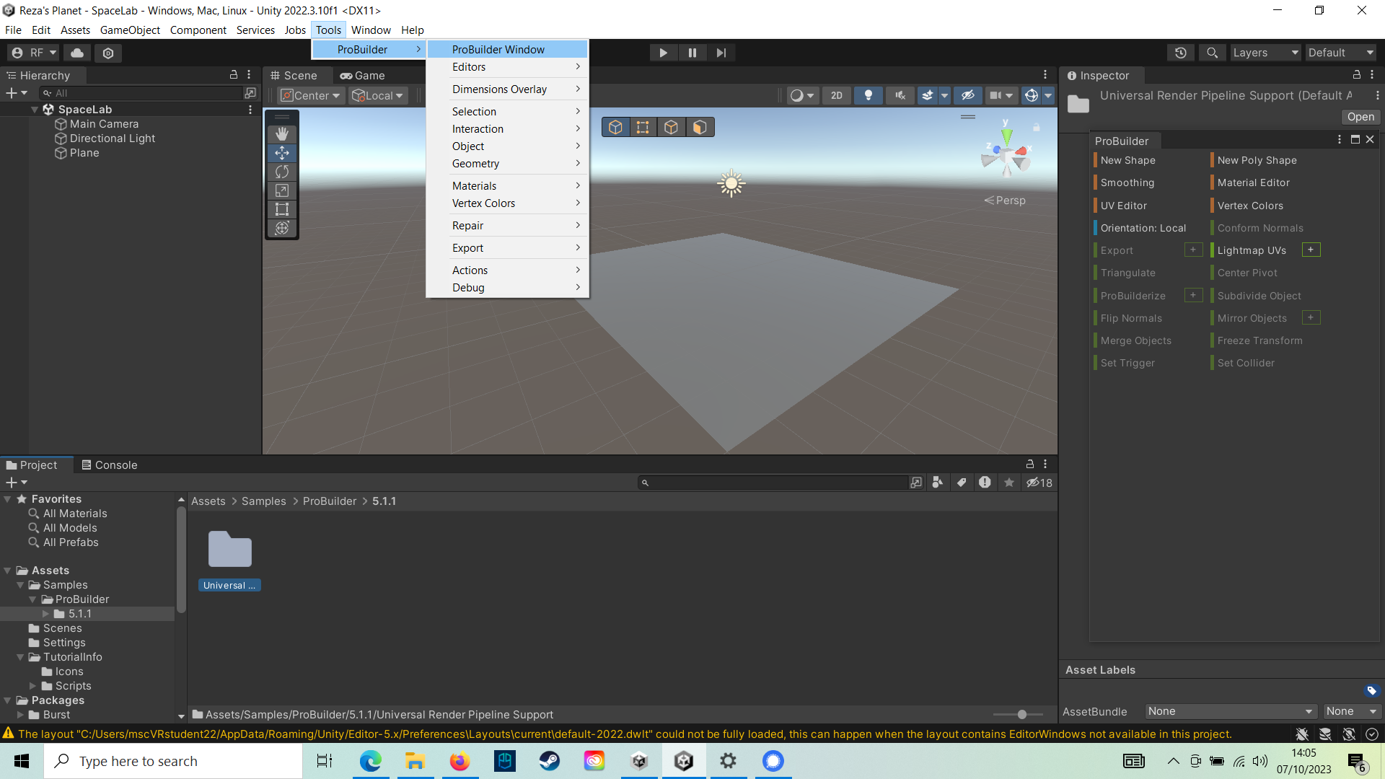Image resolution: width=1385 pixels, height=779 pixels.
Task: Select the Rect transform tool
Action: tap(282, 209)
